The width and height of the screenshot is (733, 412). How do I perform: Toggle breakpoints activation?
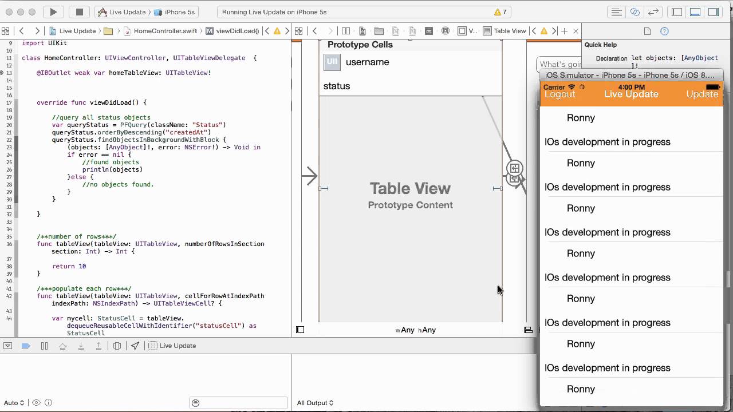coord(26,346)
